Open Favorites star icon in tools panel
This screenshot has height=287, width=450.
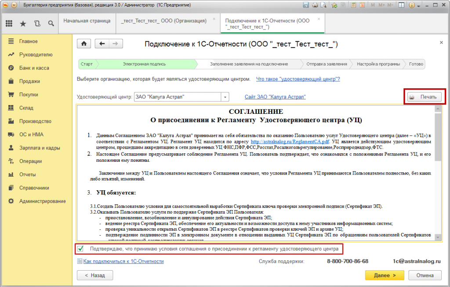tap(23, 24)
